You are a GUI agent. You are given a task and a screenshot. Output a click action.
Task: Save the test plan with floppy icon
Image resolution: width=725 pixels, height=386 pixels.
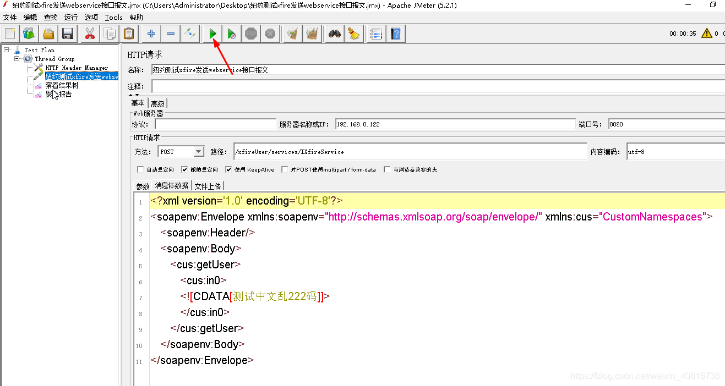click(x=68, y=34)
